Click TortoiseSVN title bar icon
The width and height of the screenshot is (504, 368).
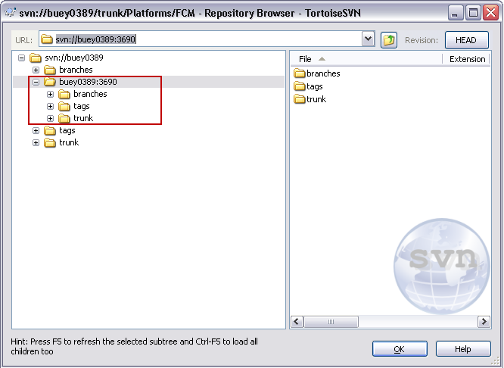click(x=10, y=13)
